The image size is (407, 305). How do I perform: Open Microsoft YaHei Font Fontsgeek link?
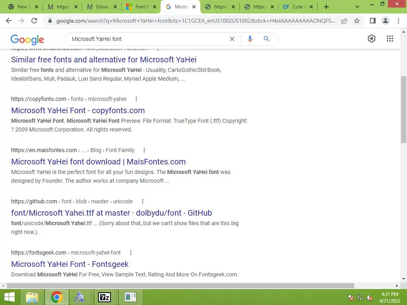tap(70, 264)
